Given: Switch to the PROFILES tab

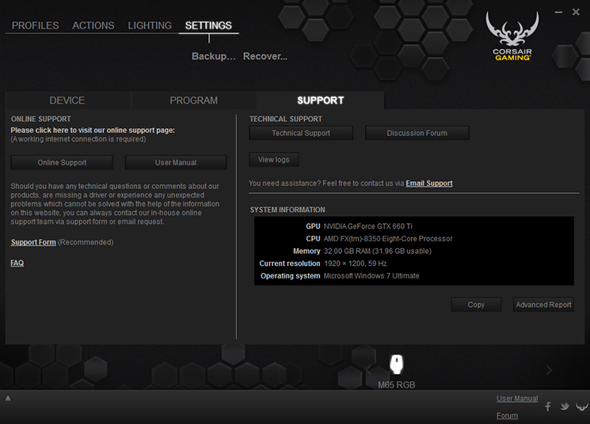Looking at the screenshot, I should tap(35, 25).
